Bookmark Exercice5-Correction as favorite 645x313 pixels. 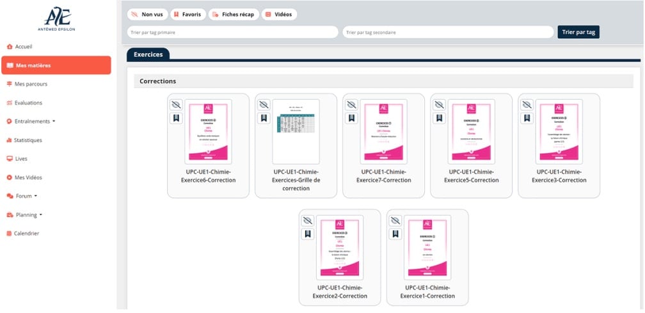coord(439,118)
